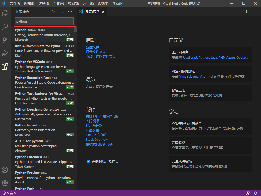The image size is (261, 196).
Task: Open the Extensions view icon
Action: (5, 67)
